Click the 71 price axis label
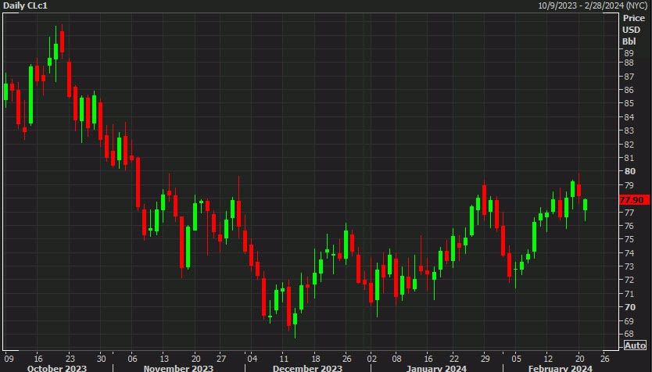Screen dimensions: 652x372 click(629, 294)
